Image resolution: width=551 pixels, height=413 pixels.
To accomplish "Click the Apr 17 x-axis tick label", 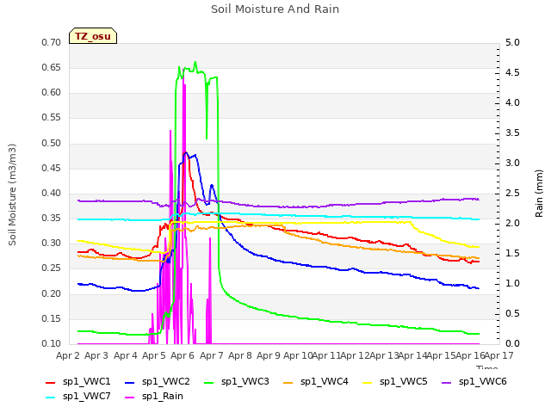I will pyautogui.click(x=499, y=355).
